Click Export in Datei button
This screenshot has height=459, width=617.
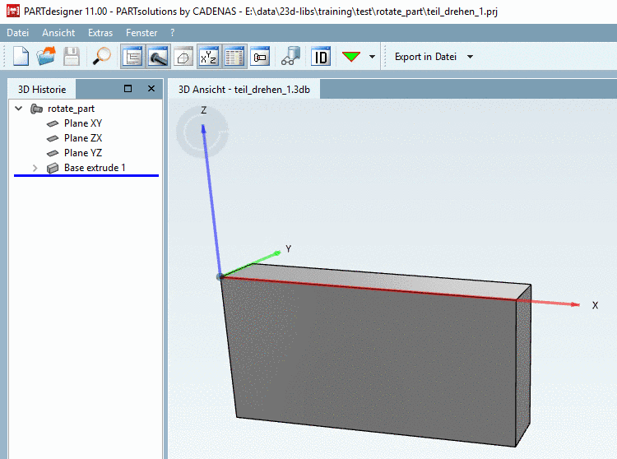425,57
